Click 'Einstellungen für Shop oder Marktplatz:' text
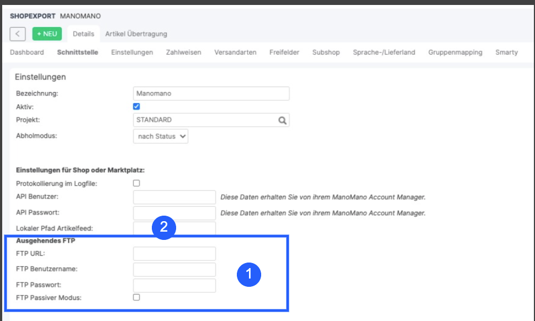This screenshot has height=321, width=535. pyautogui.click(x=80, y=170)
